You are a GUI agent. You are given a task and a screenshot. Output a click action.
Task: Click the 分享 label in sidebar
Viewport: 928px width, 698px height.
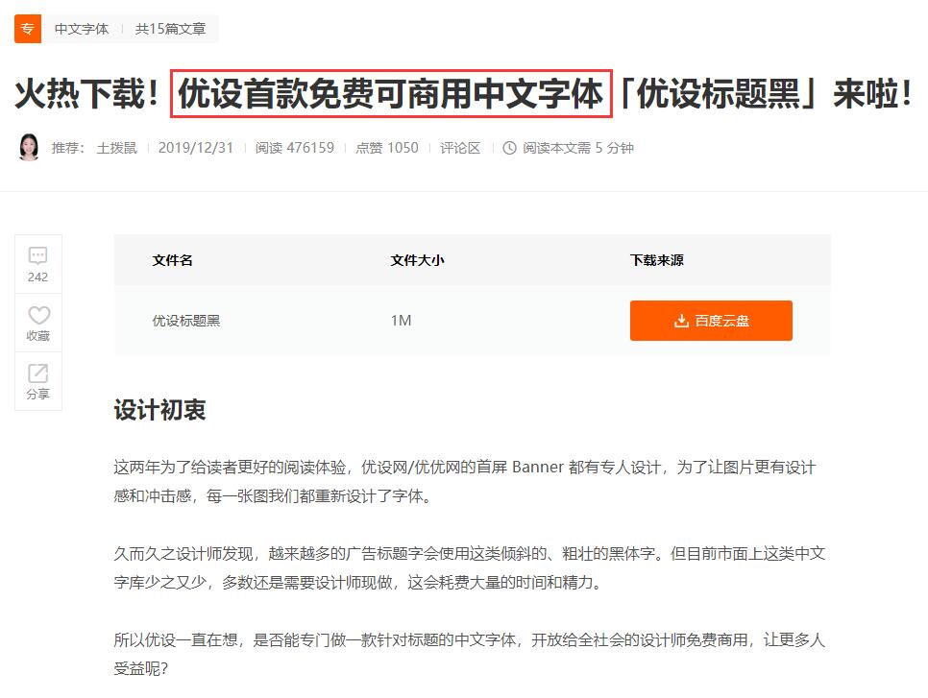[37, 394]
